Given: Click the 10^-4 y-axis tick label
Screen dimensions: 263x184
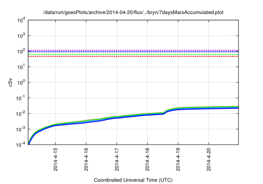Looking at the screenshot, I should [x=20, y=145].
